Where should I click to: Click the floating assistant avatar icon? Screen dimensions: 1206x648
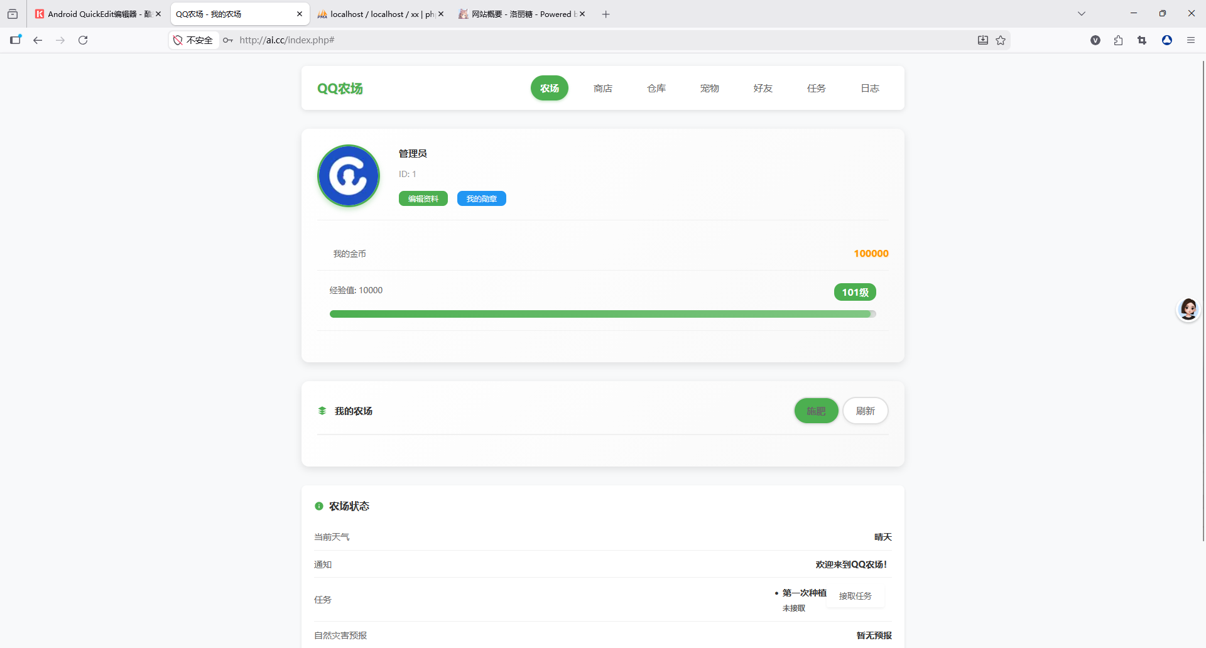pos(1188,309)
